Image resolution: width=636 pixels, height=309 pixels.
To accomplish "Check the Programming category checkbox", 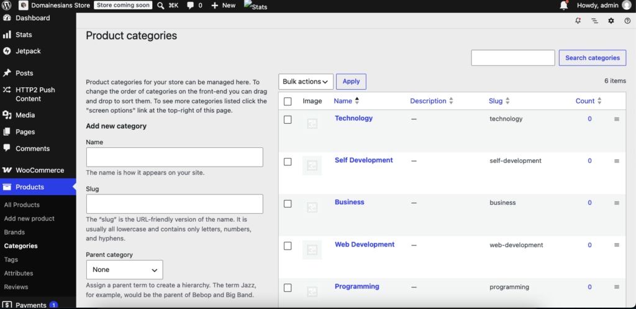I will [x=288, y=288].
